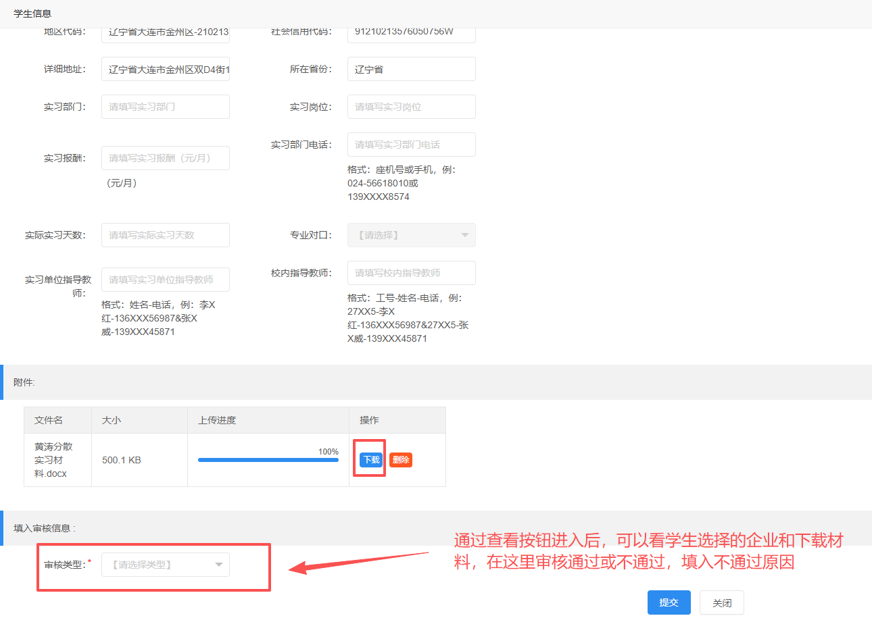Select the 所在省份 field showing 辽宁省
Image resolution: width=872 pixels, height=618 pixels.
[x=411, y=69]
